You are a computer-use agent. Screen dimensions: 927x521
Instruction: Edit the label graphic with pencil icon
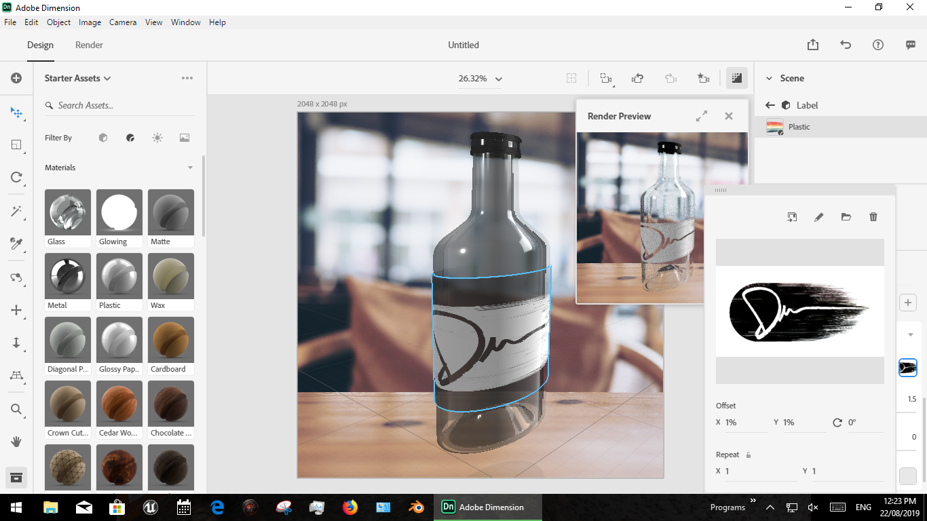[818, 217]
